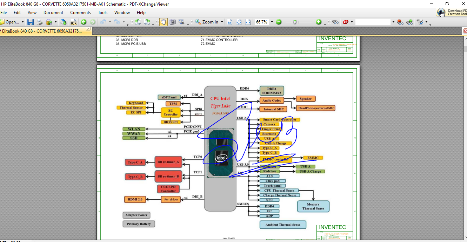Open the search box history dropdown
The image size is (467, 242).
(393, 22)
